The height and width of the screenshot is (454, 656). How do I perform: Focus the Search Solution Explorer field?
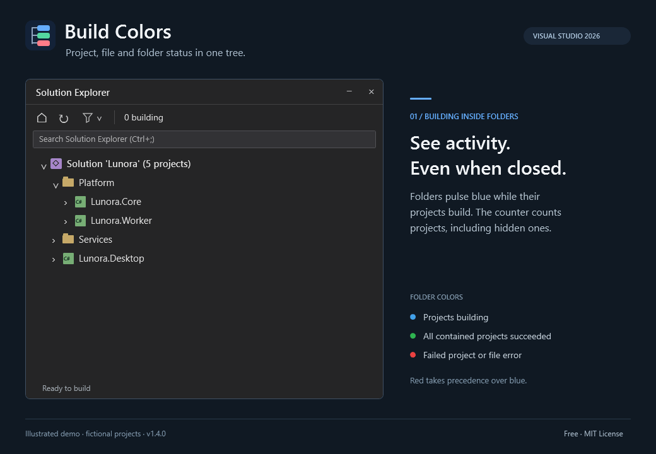tap(204, 139)
